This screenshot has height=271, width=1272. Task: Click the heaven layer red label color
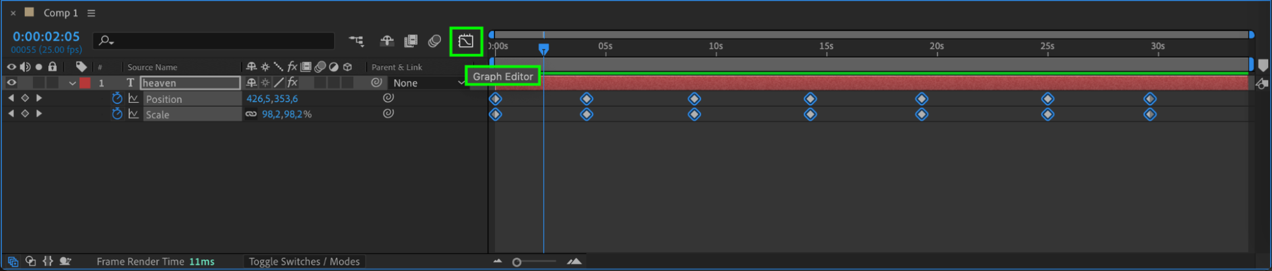[x=85, y=83]
